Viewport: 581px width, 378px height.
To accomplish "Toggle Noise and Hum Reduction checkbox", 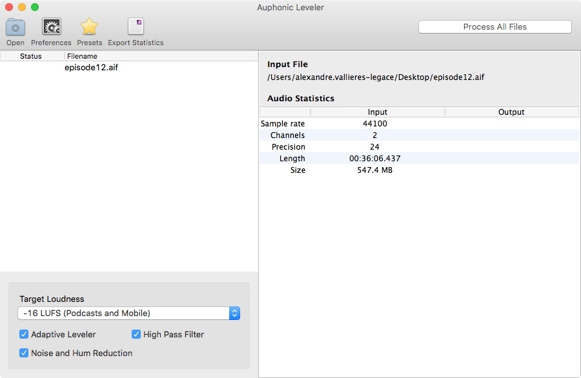I will [24, 353].
